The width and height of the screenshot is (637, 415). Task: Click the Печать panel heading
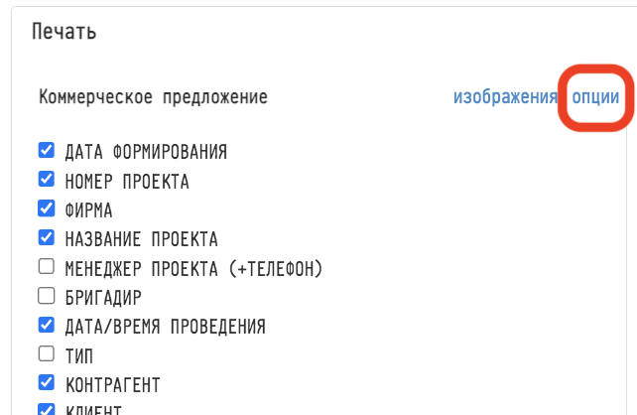(64, 31)
